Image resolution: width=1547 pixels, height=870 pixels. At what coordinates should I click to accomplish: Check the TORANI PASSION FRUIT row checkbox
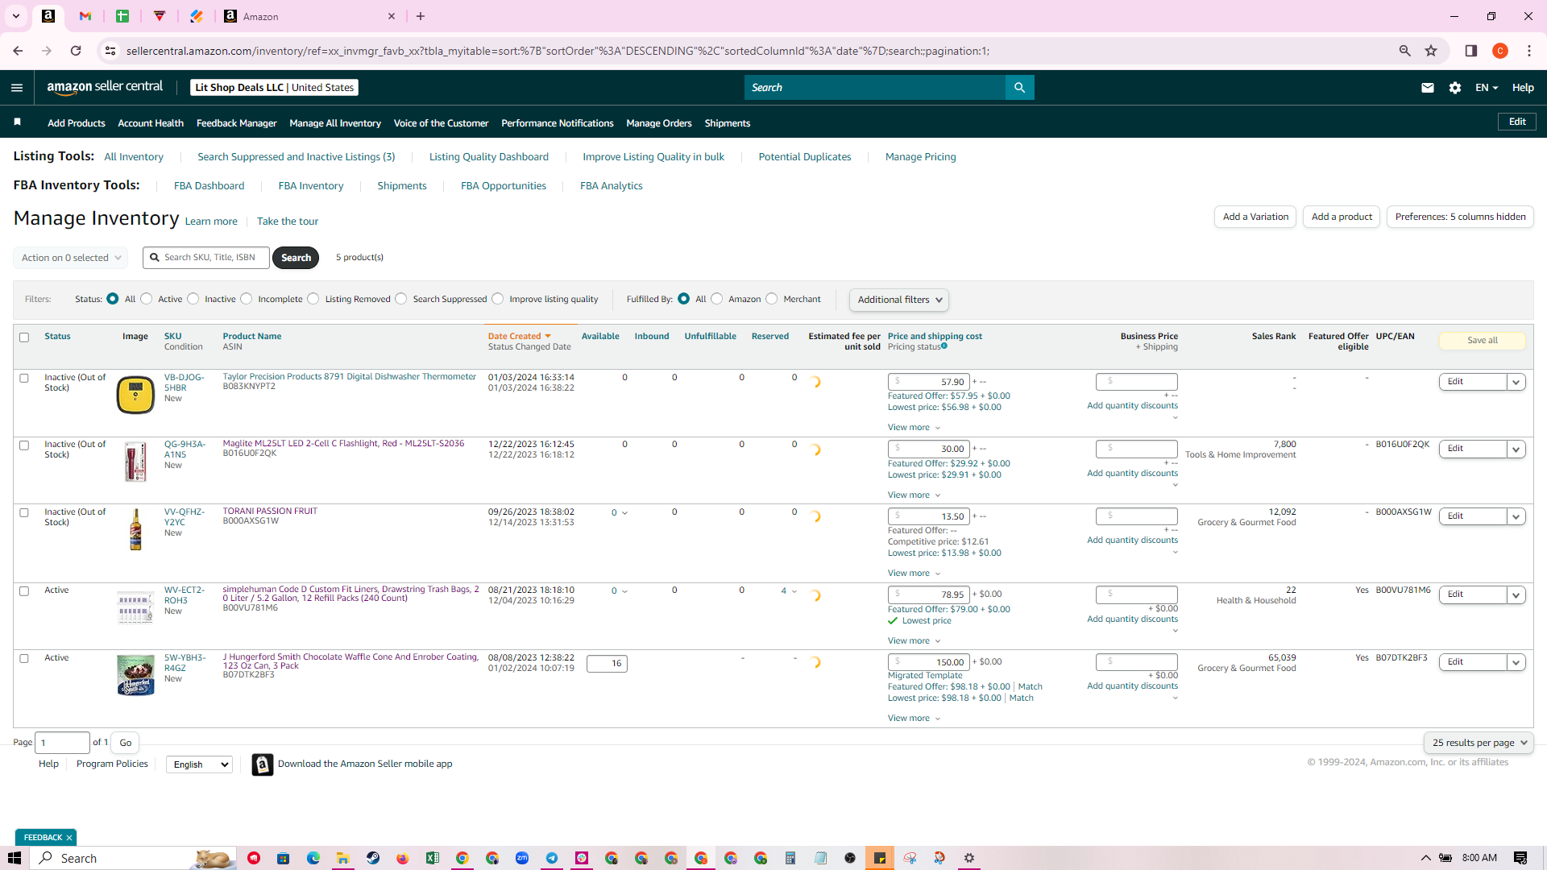coord(24,513)
